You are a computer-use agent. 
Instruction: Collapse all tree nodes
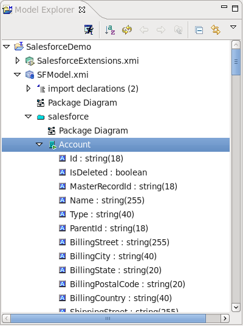coord(199,30)
